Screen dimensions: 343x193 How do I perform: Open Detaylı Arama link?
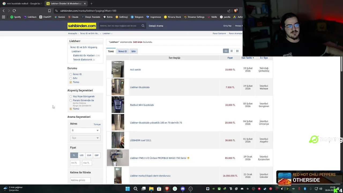coord(156,26)
